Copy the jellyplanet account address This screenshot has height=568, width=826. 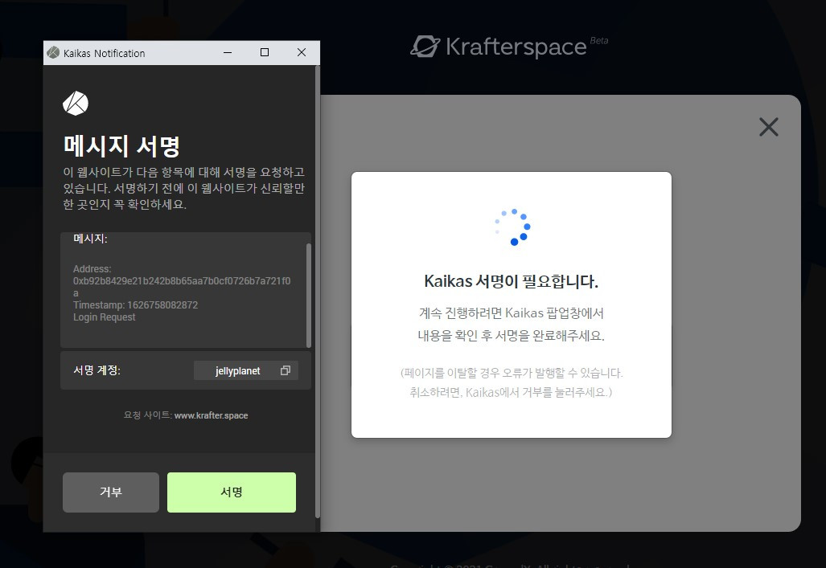285,370
